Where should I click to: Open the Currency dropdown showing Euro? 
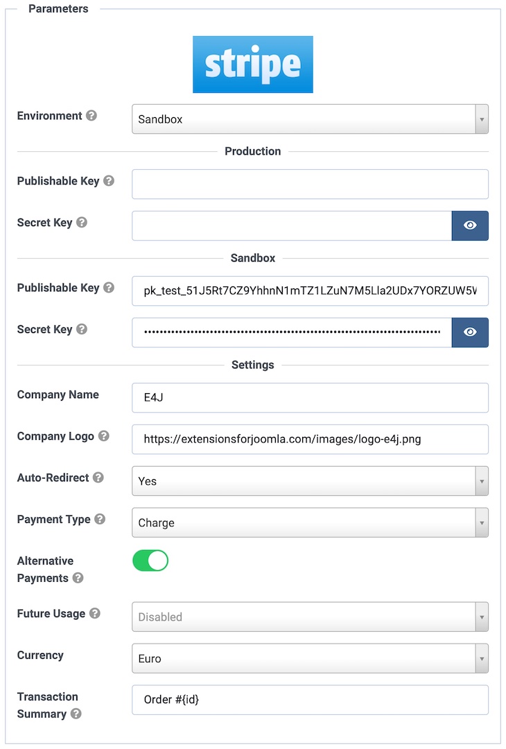(x=310, y=658)
